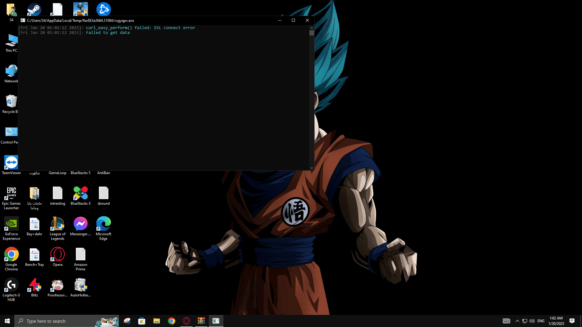
Task: Maximize the csgyqpv.exe console window
Action: [293, 20]
